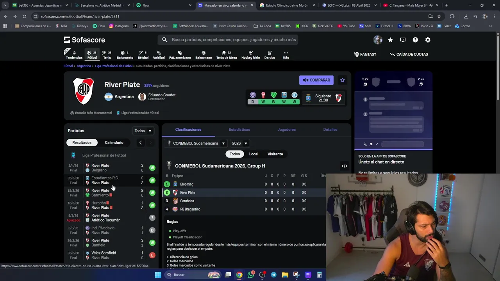This screenshot has width=500, height=281.
Task: Select the Resultados toggle
Action: click(82, 142)
